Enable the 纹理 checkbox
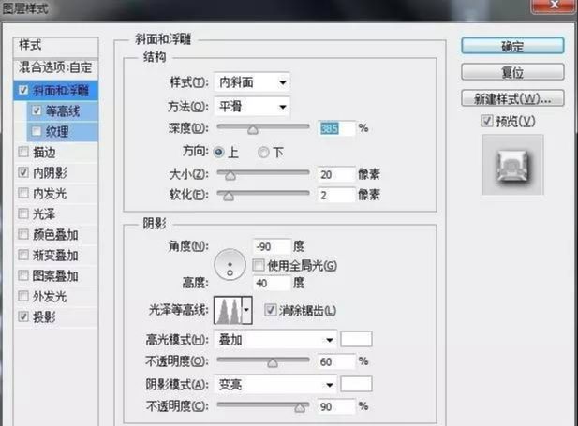Image resolution: width=578 pixels, height=426 pixels. point(37,131)
